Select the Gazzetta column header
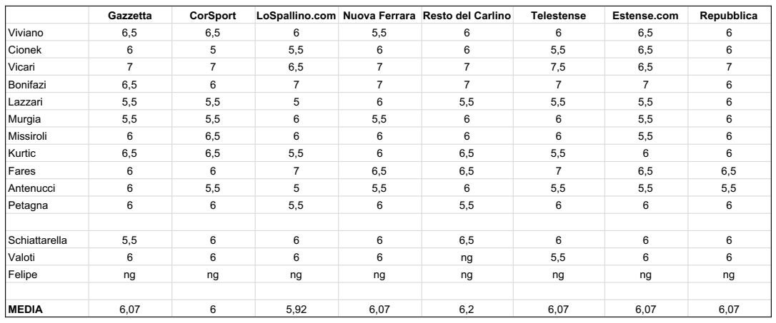 (x=129, y=16)
